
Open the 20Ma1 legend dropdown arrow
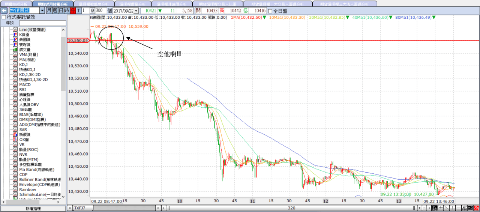click(x=348, y=17)
